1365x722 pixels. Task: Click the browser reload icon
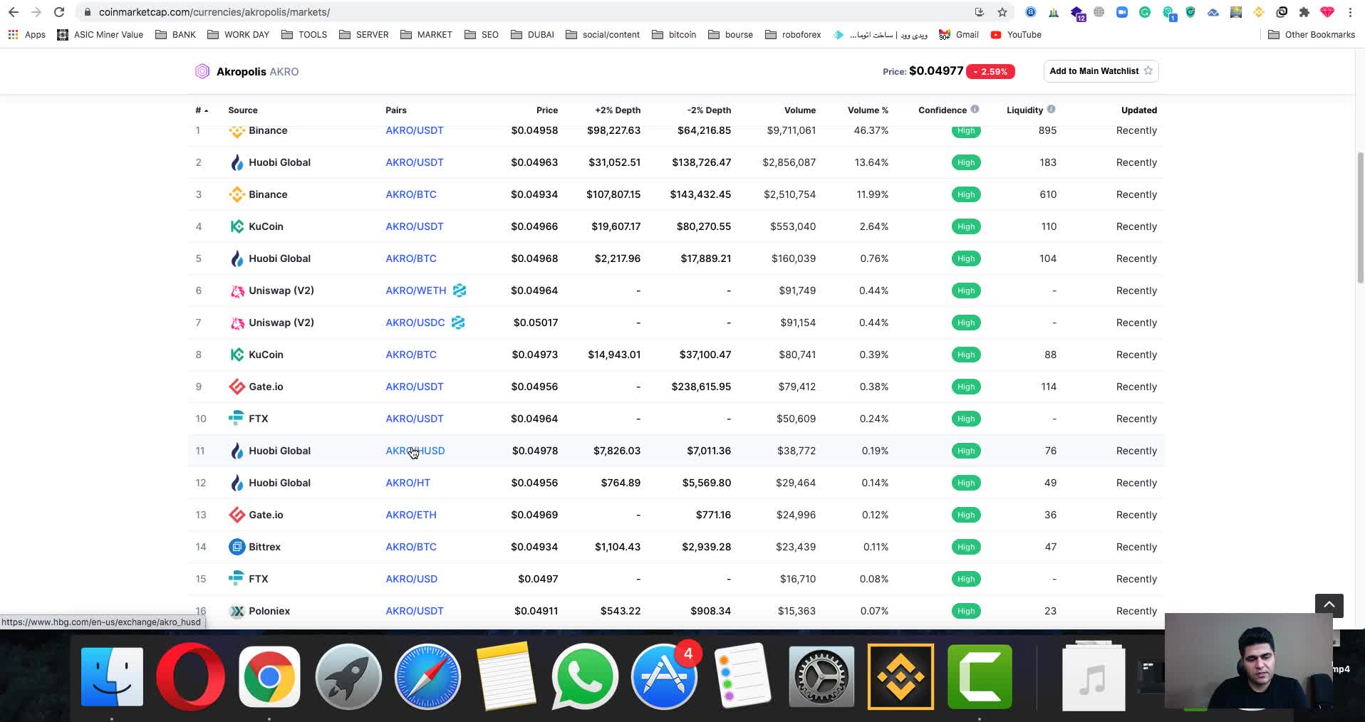tap(59, 12)
